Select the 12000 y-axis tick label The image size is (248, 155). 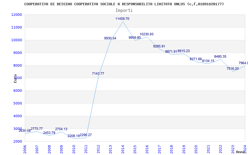[17, 15]
